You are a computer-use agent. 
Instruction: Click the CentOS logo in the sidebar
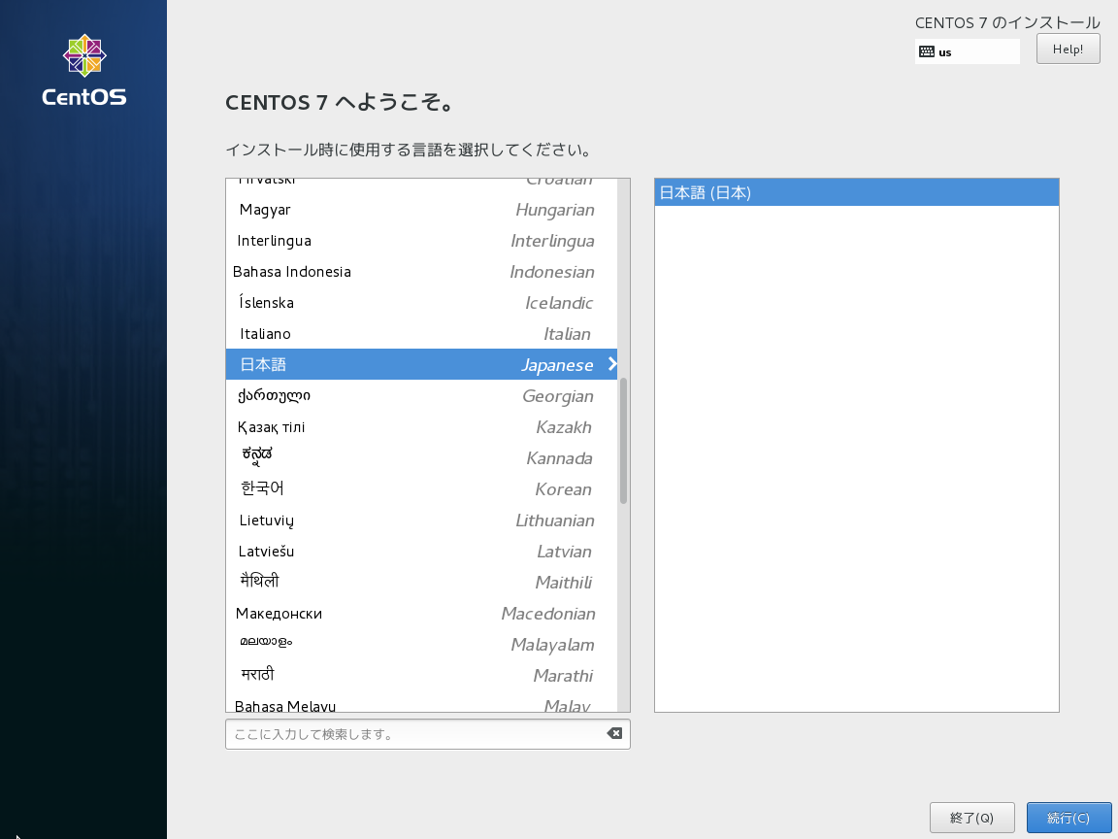pyautogui.click(x=84, y=70)
